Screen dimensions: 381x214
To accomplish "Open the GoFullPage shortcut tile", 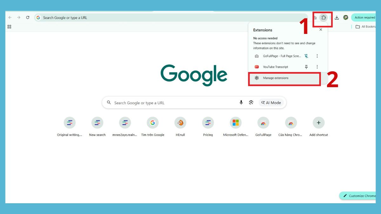I will tap(263, 126).
